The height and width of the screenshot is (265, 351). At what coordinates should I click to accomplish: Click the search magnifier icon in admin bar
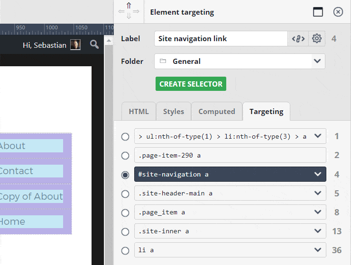[x=94, y=44]
